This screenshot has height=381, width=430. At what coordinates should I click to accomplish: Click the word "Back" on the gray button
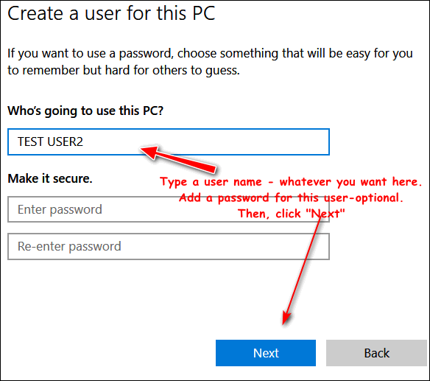(376, 353)
